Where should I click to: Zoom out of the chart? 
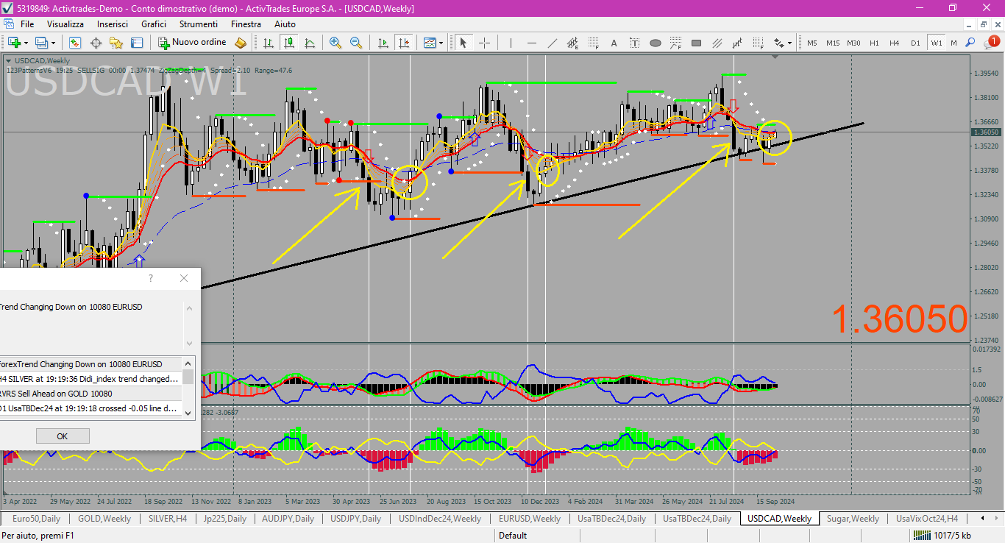pos(356,43)
